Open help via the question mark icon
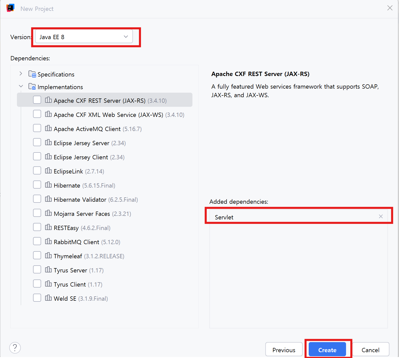This screenshot has width=399, height=358. (x=15, y=348)
